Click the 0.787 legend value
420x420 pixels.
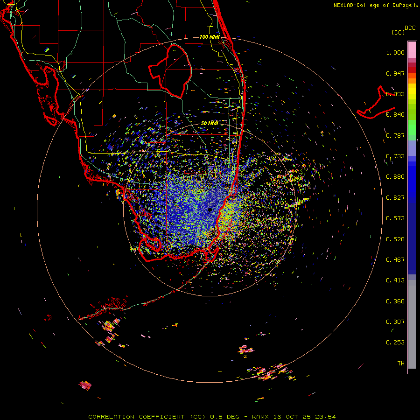tap(395, 135)
